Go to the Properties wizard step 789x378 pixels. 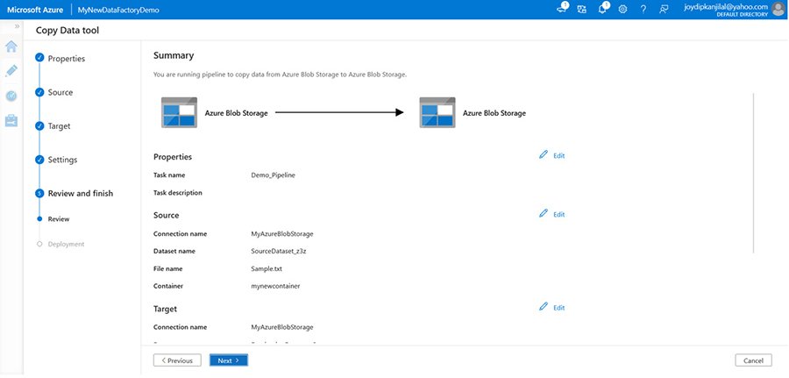pos(66,59)
